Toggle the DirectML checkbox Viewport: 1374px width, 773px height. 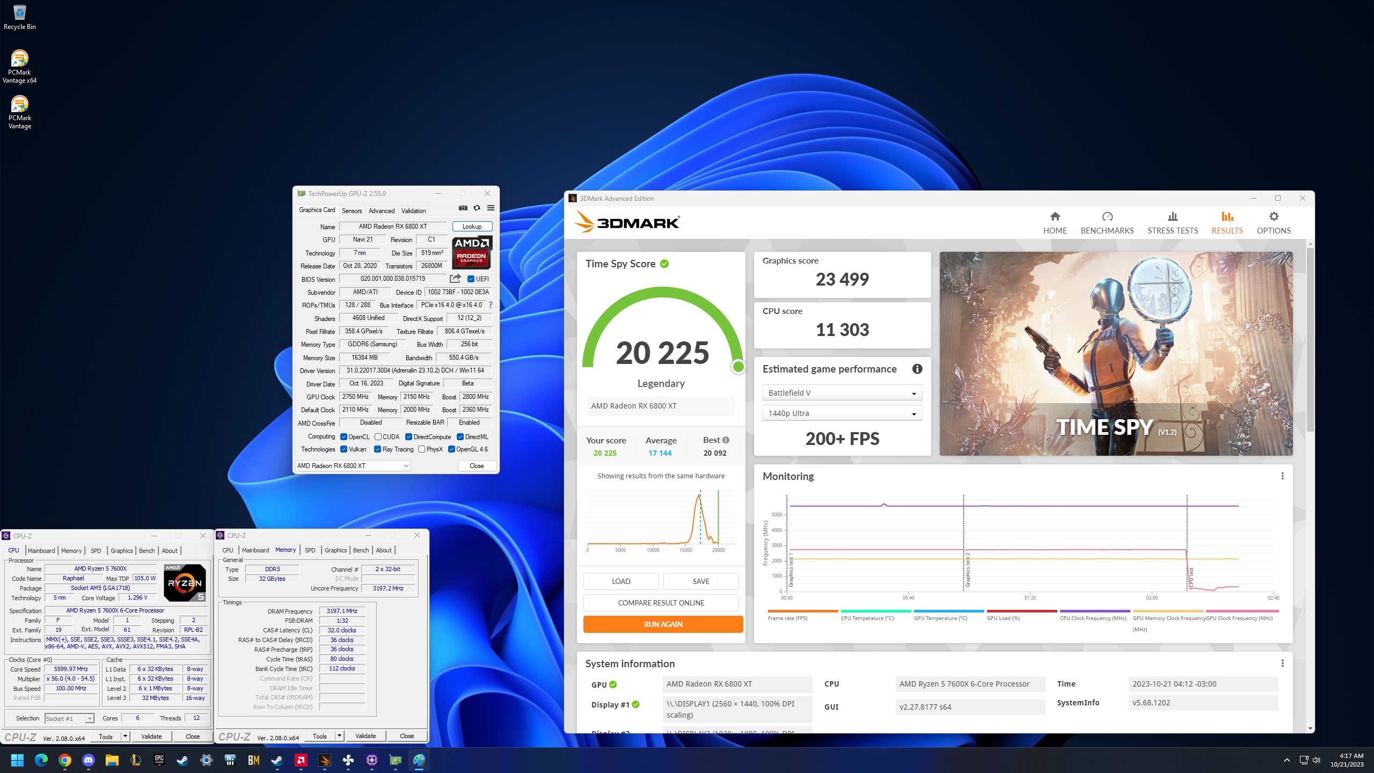click(x=460, y=437)
